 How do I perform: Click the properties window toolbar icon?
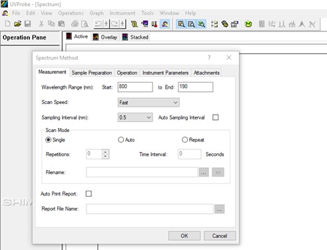click(234, 24)
